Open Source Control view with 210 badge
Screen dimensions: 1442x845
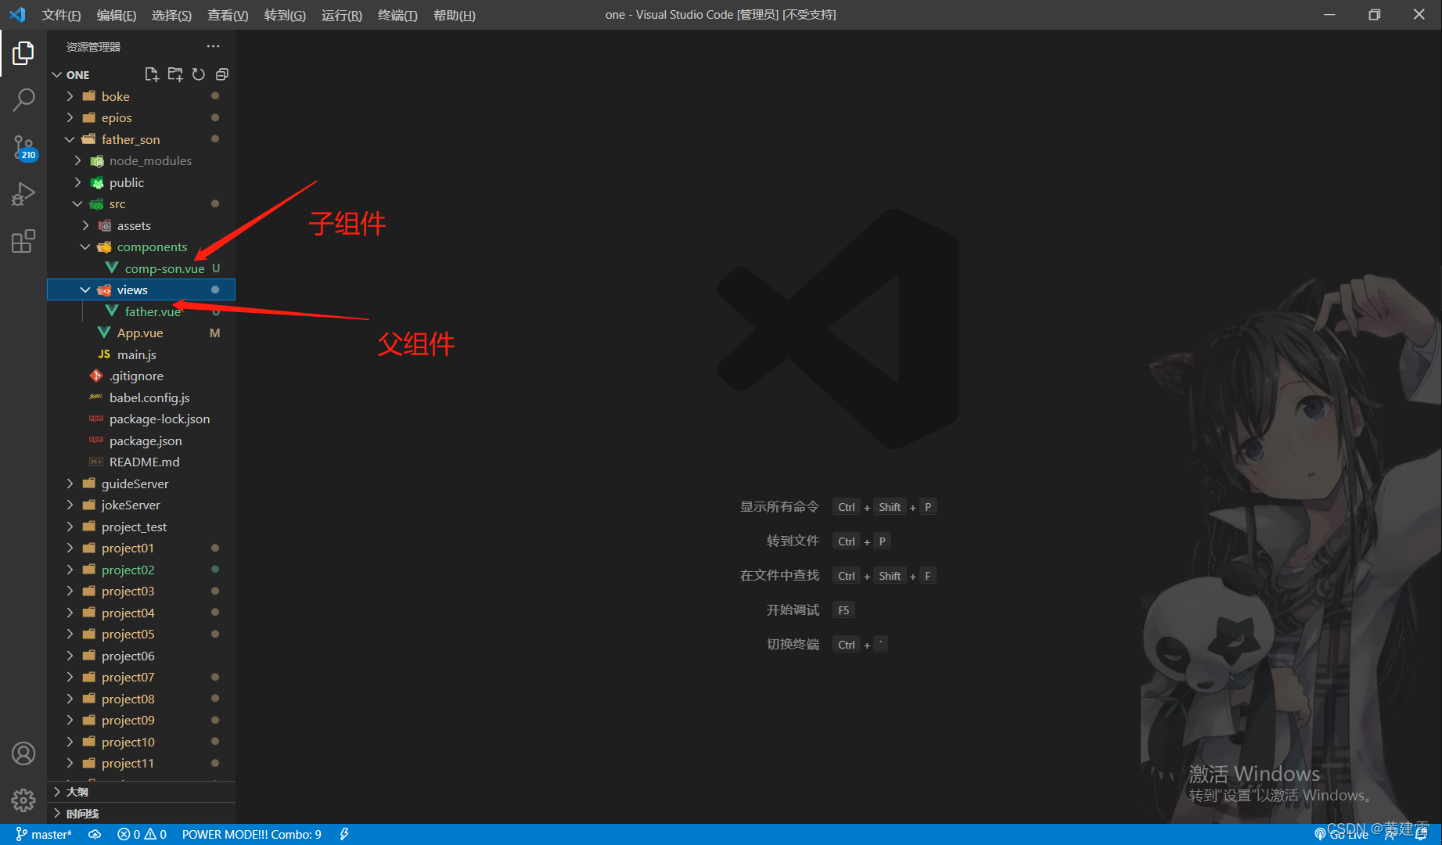tap(23, 147)
